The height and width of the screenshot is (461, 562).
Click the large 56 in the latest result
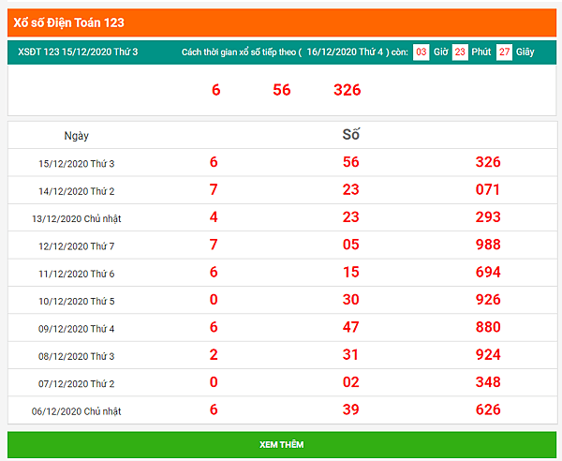pos(282,90)
